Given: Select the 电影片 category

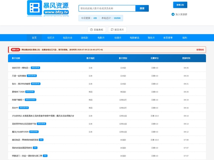Looking at the screenshot, I should pos(101,38).
